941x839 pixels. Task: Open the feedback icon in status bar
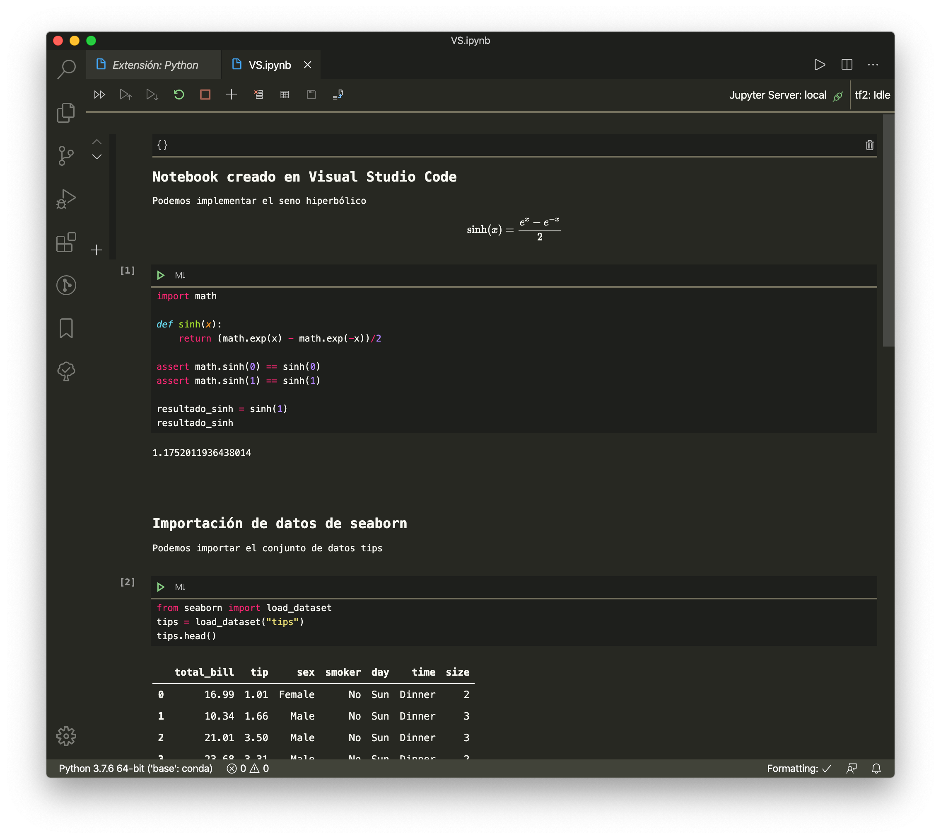pyautogui.click(x=851, y=769)
